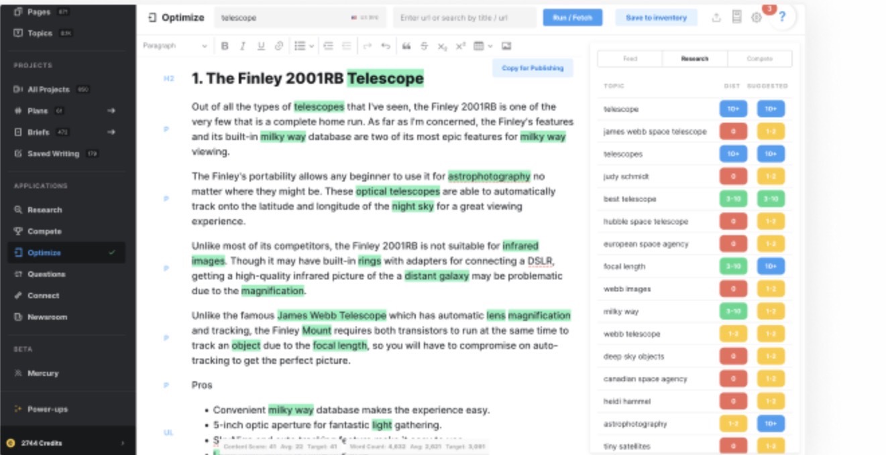Switch to the Research tab in side panel

click(694, 59)
